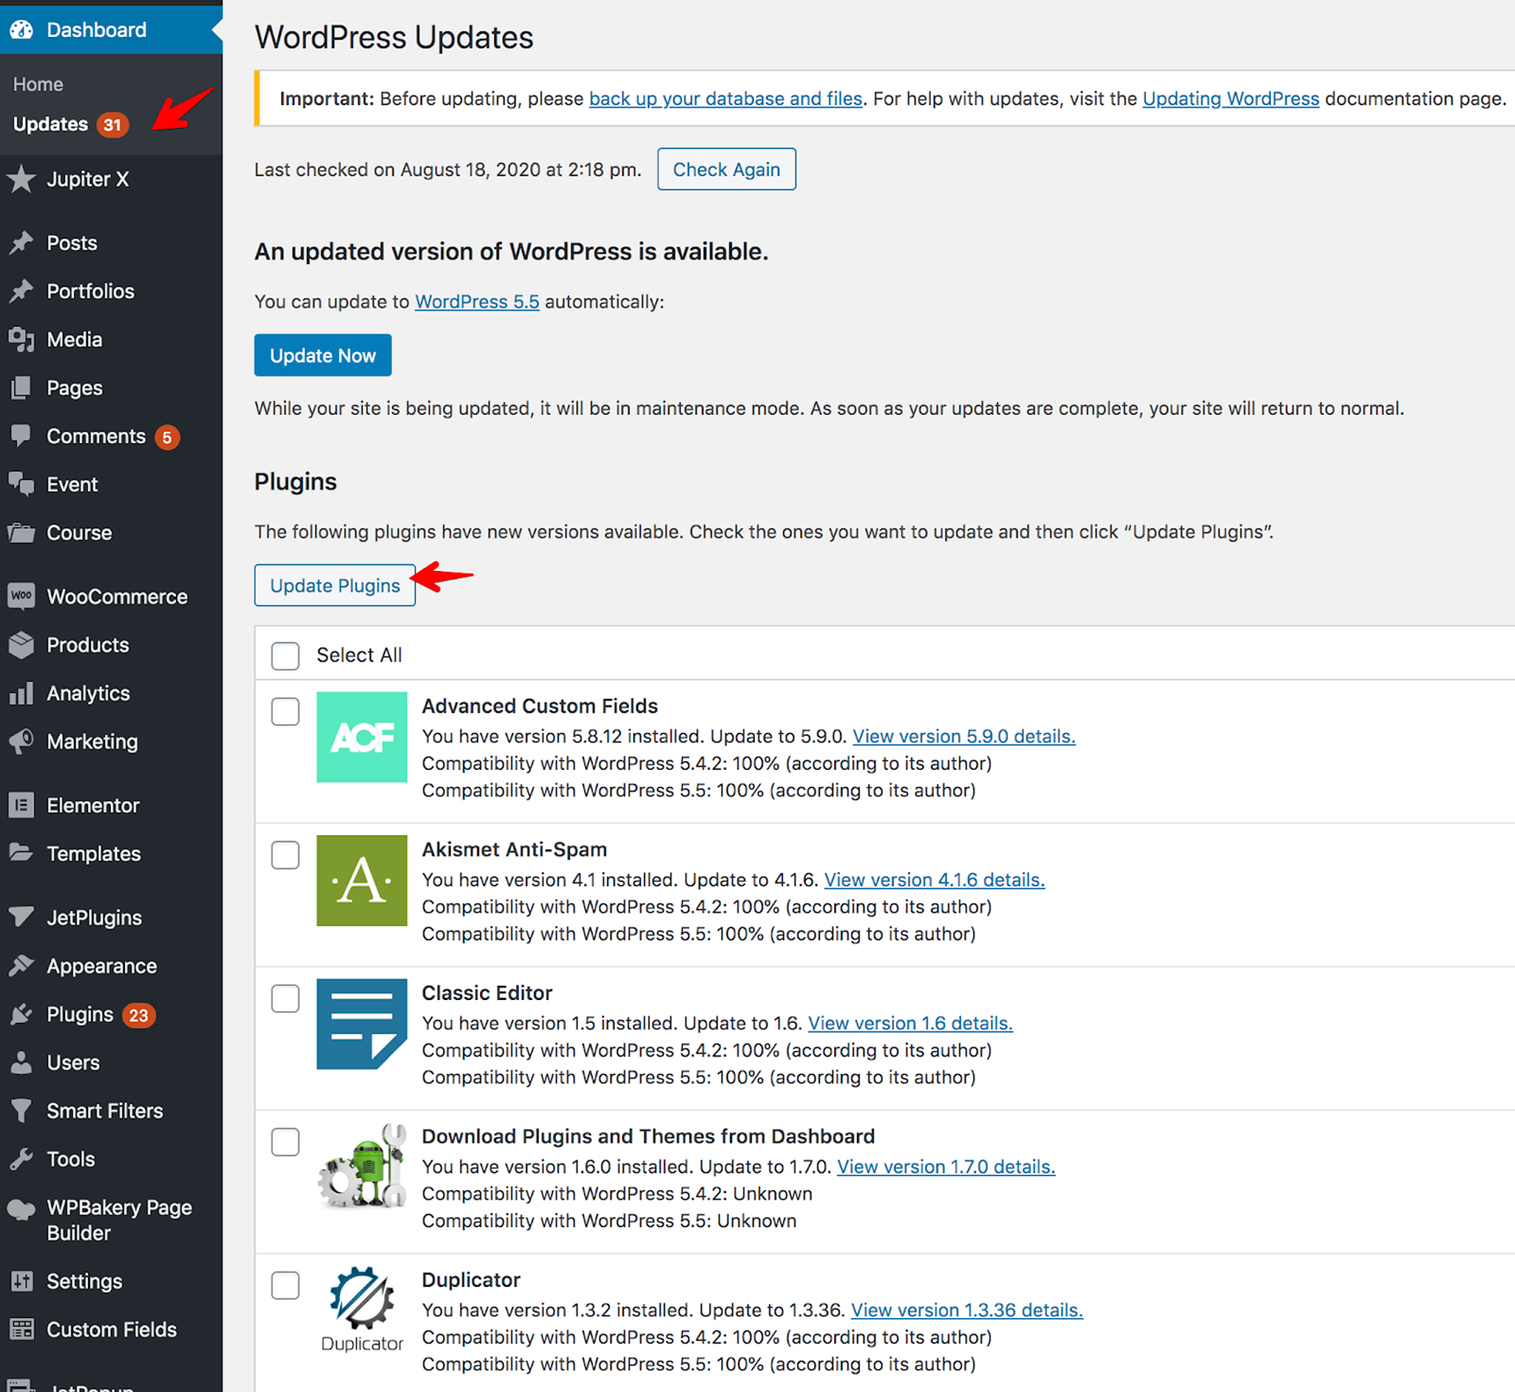
Task: Click the Akismet plugin thumbnail
Action: tap(362, 881)
